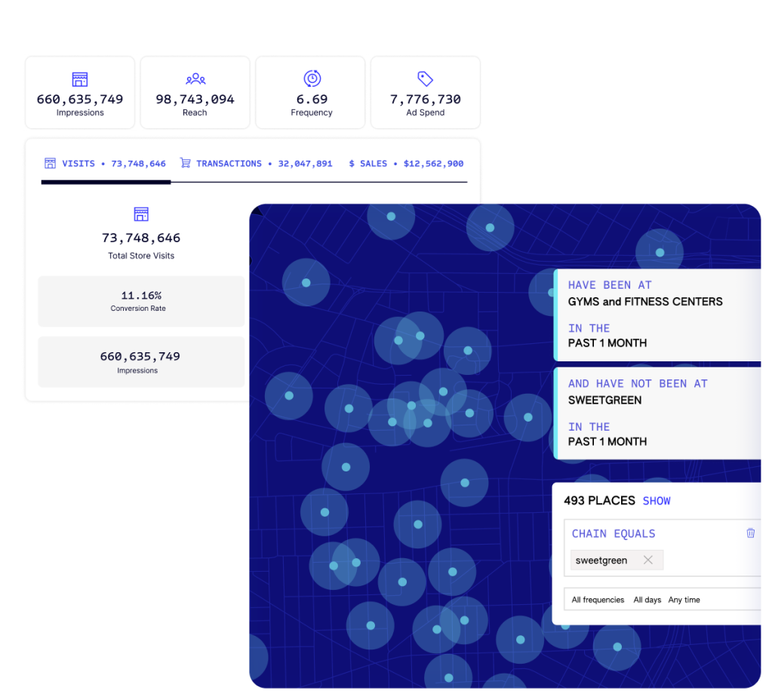
Task: Click the store icon above Total Store Visits
Action: (x=141, y=214)
